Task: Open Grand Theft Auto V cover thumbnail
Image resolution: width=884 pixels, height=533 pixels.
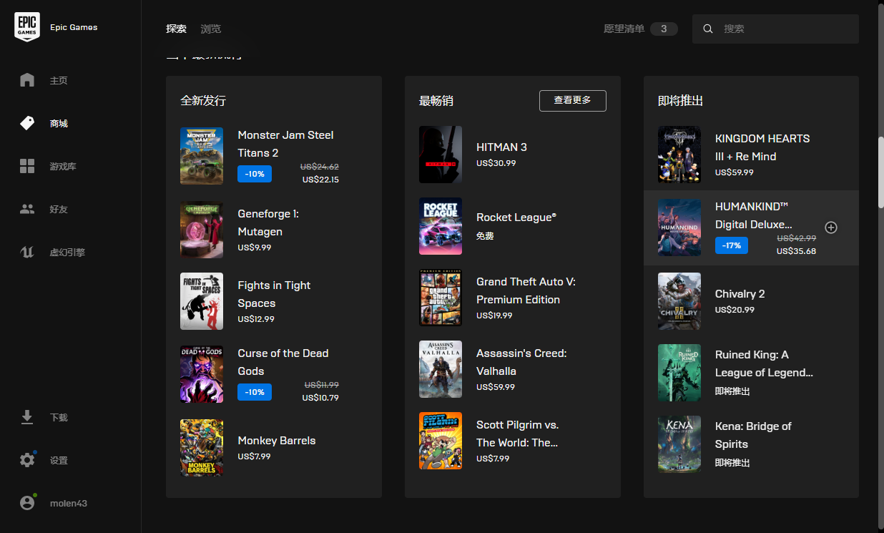Action: [441, 298]
